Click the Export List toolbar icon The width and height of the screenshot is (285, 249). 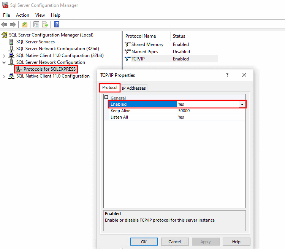[45, 24]
